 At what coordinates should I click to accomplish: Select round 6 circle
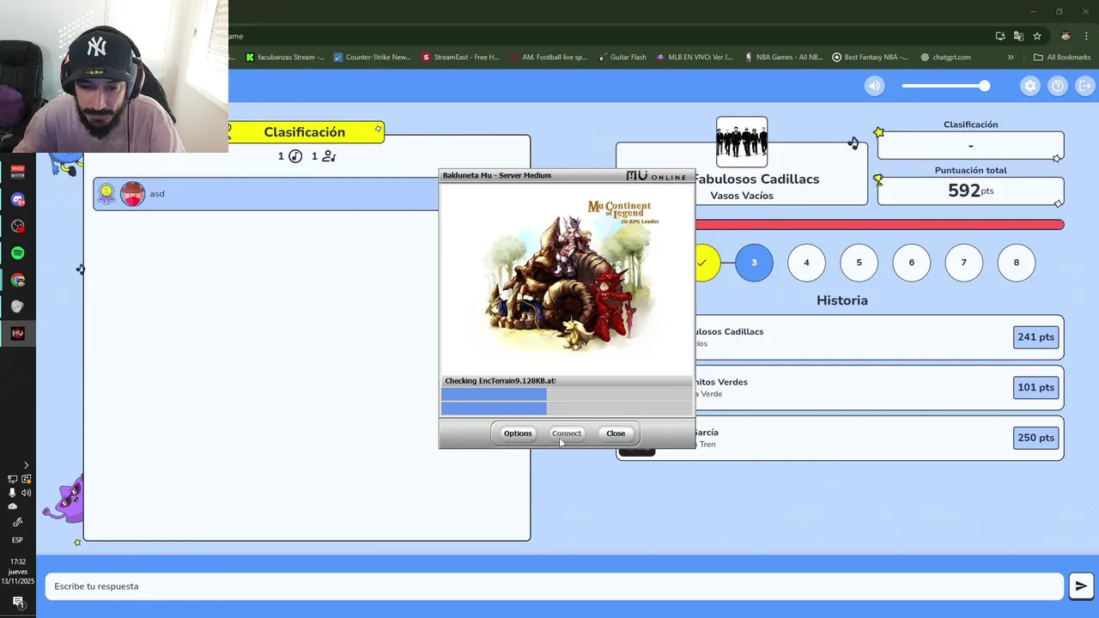pos(911,263)
